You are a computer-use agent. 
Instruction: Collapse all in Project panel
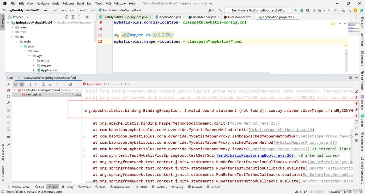(x=79, y=17)
